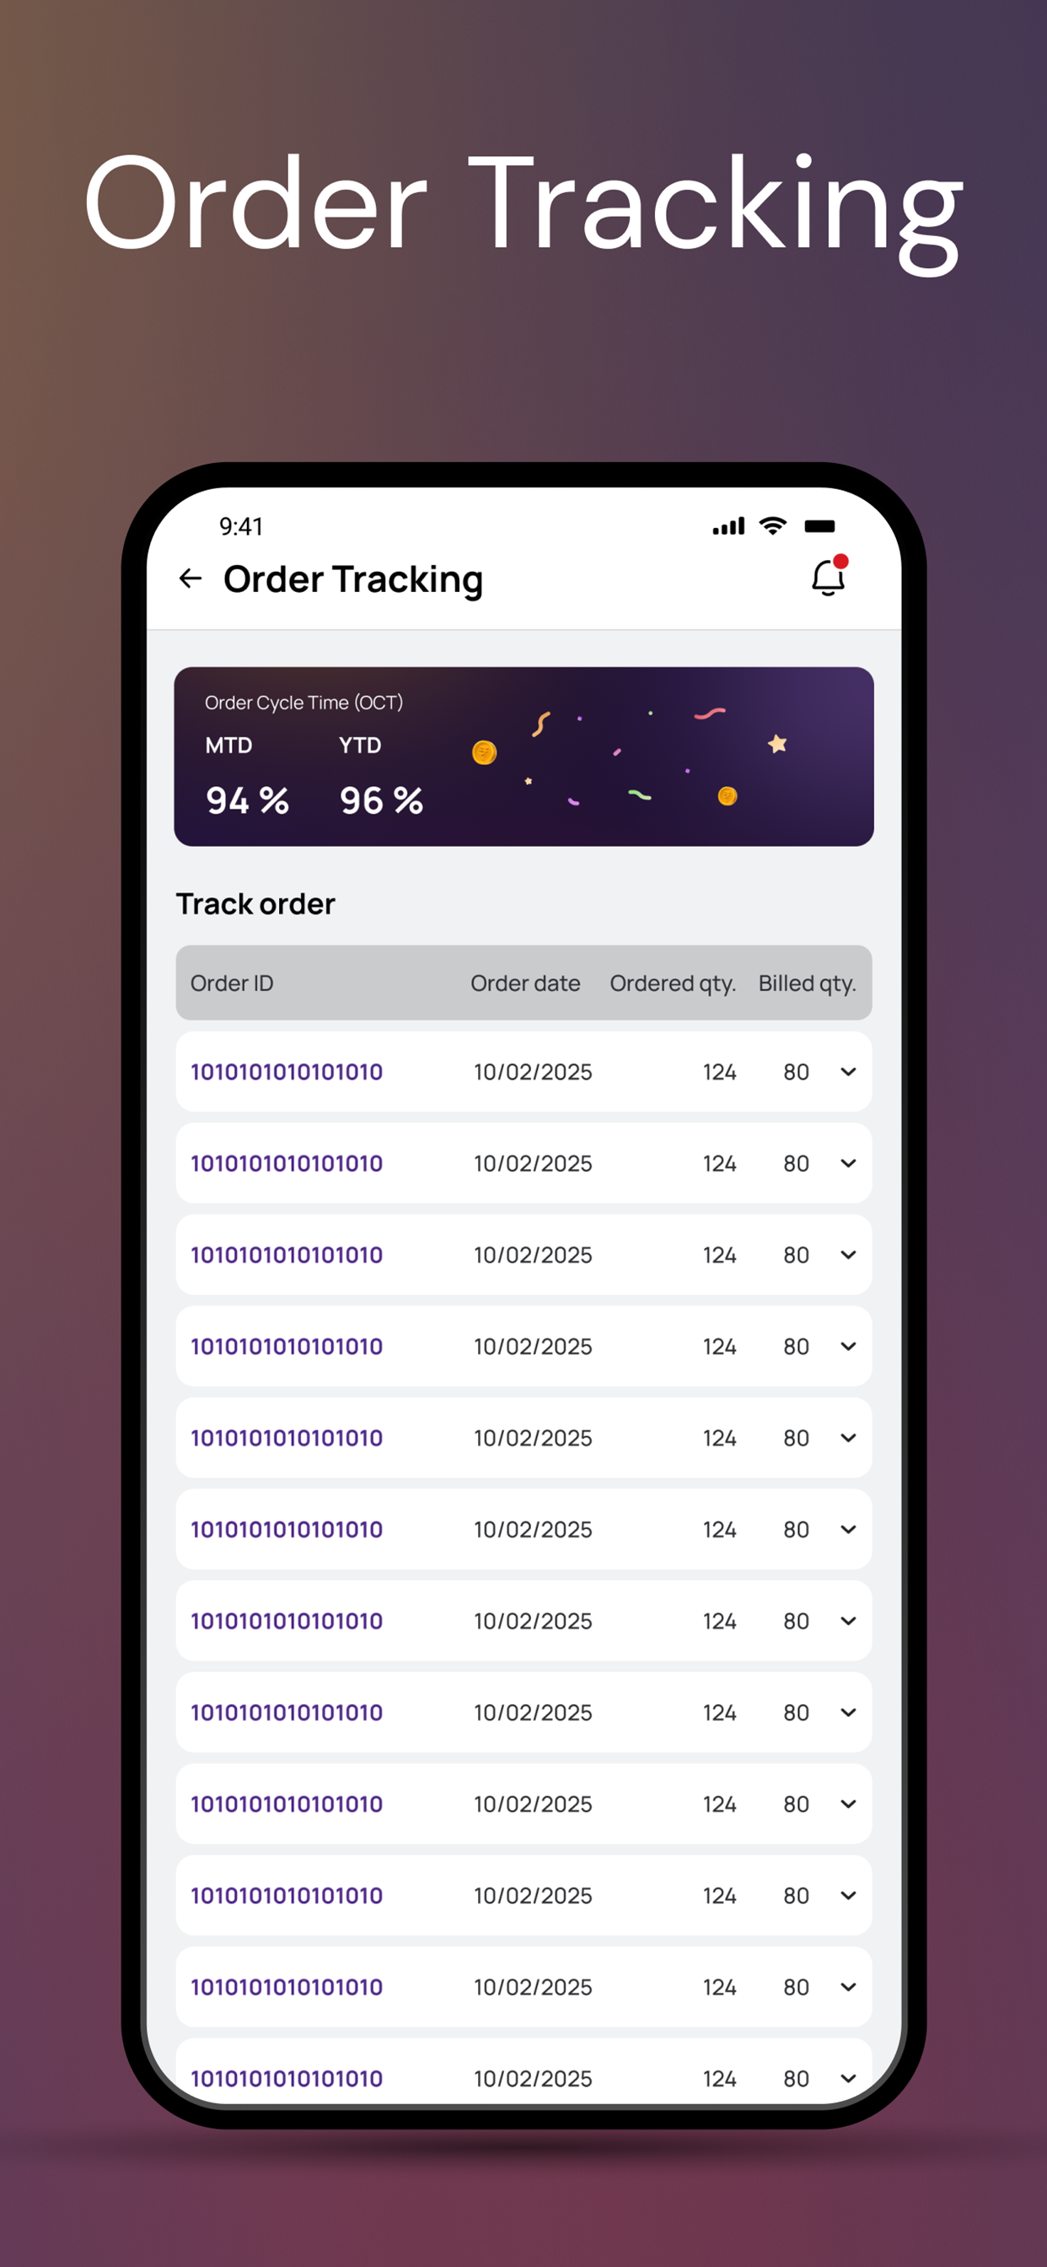
Task: Select the Order ID column header
Action: click(231, 983)
